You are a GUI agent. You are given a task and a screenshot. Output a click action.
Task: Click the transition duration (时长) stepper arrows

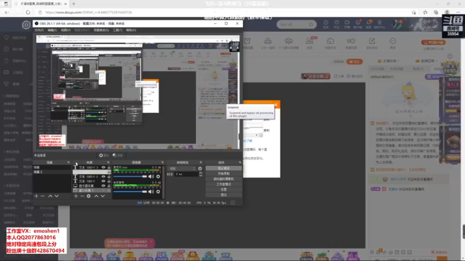coord(201,175)
